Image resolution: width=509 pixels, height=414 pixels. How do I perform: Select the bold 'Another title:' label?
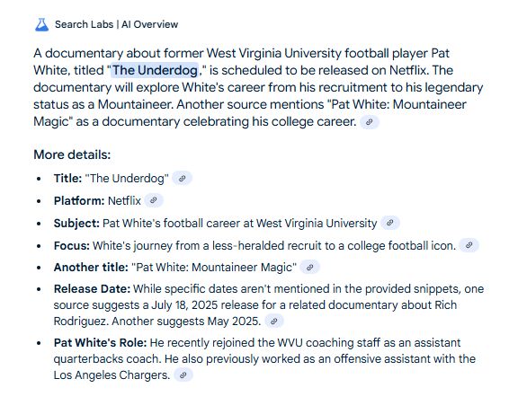click(x=91, y=268)
